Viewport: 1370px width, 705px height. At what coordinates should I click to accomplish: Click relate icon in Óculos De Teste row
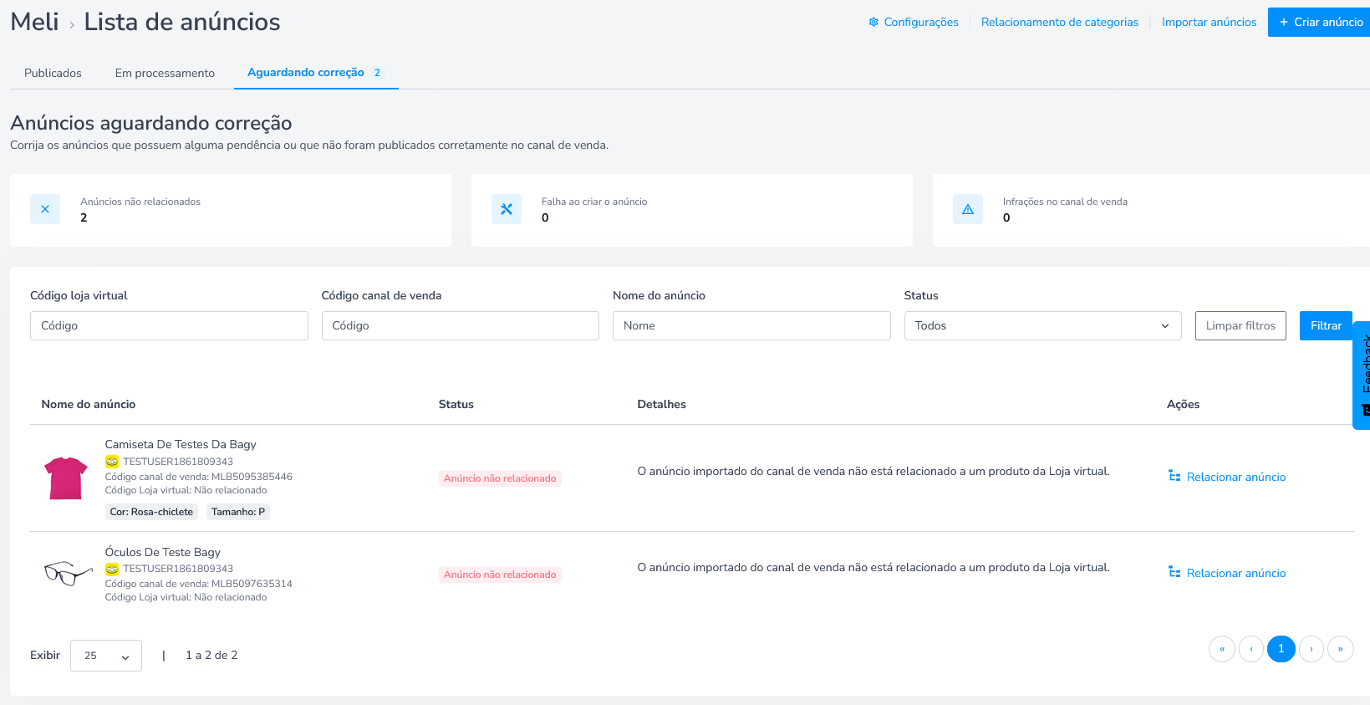point(1174,572)
